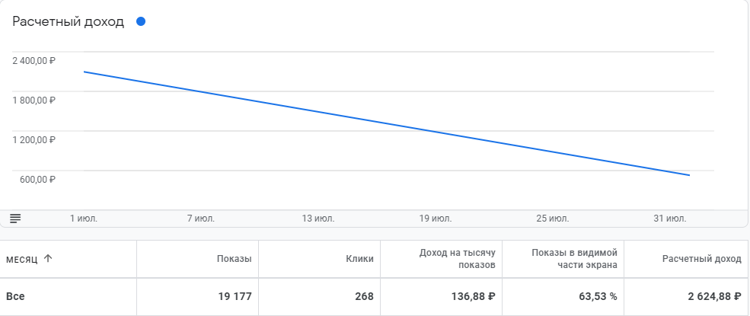Click the Показы в видимой части экрана header
The width and height of the screenshot is (750, 316).
pos(579,259)
